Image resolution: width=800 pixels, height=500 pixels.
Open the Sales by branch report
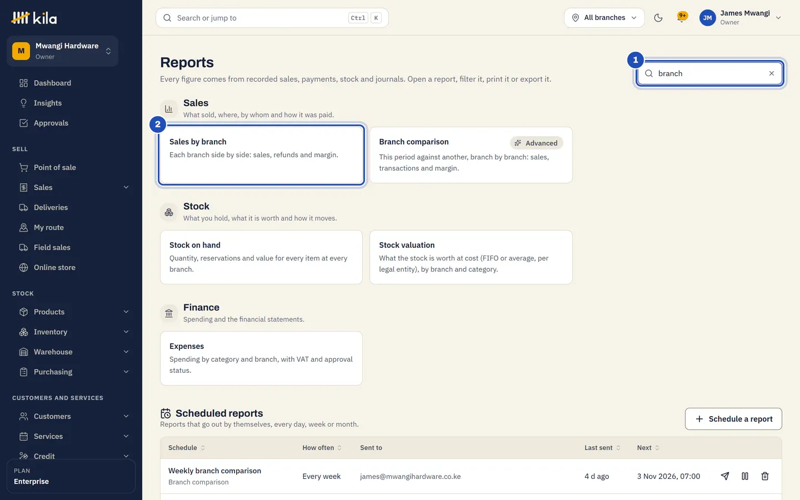pos(261,155)
